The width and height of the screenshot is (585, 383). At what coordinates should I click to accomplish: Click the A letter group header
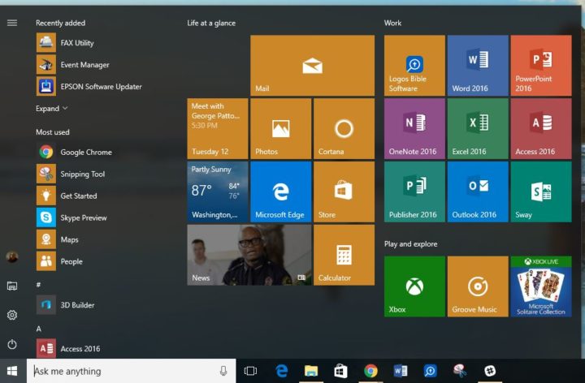point(38,329)
